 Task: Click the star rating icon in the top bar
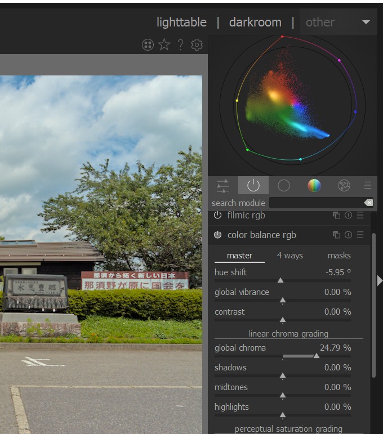(x=164, y=44)
